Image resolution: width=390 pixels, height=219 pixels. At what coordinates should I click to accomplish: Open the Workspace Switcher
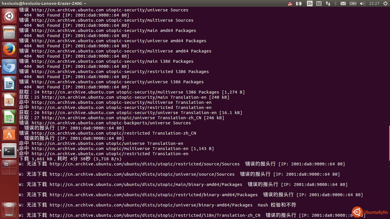[x=9, y=167]
